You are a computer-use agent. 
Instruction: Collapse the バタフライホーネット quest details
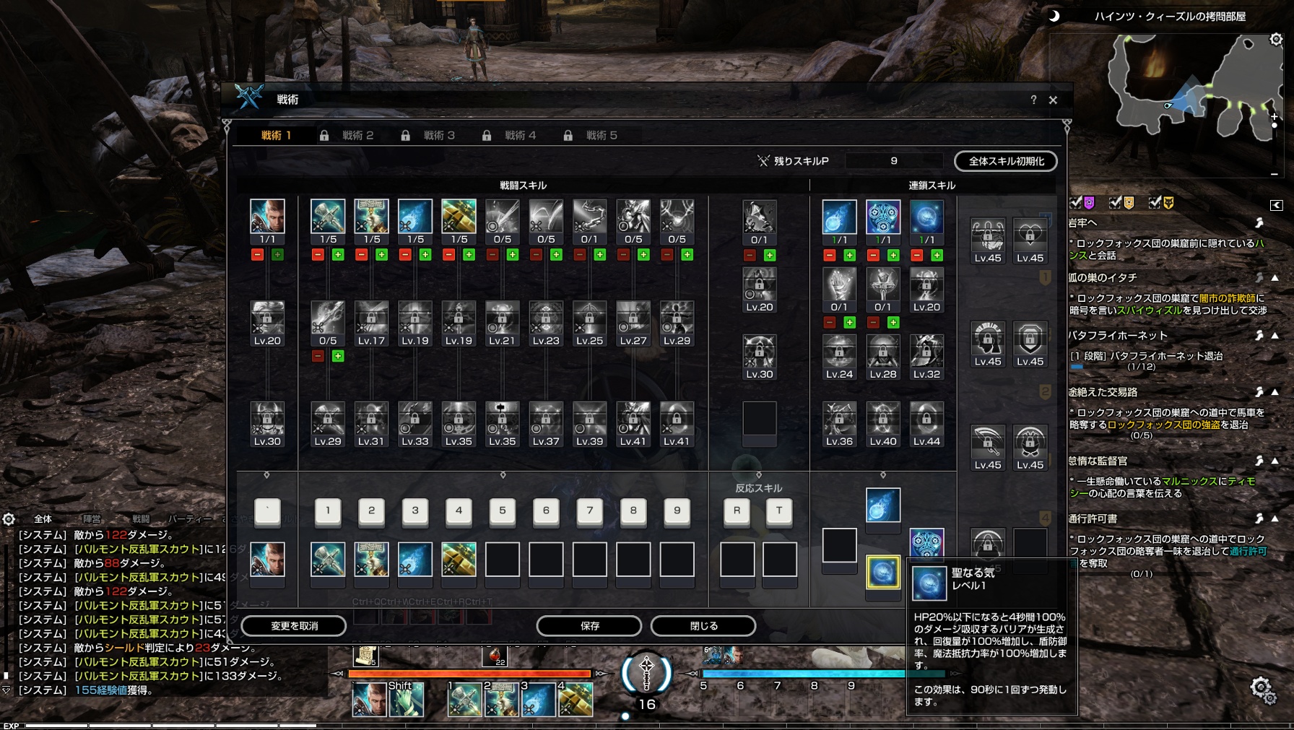tap(1275, 335)
